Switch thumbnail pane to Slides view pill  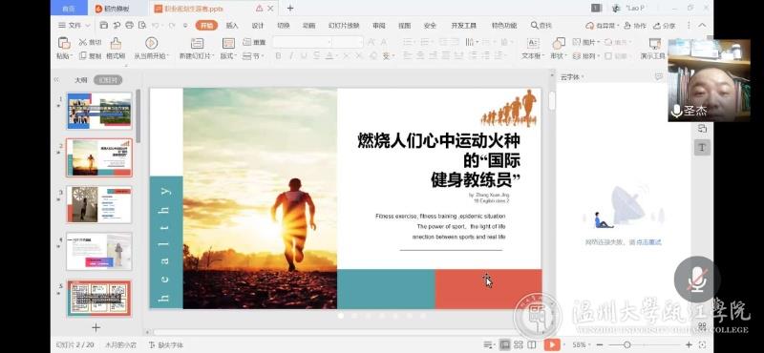pos(108,80)
